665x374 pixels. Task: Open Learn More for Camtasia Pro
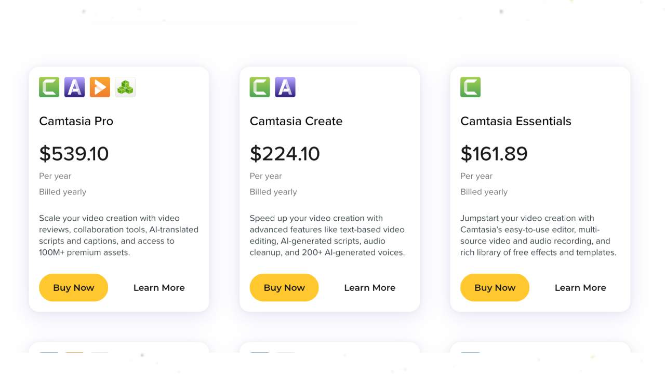[x=159, y=288]
